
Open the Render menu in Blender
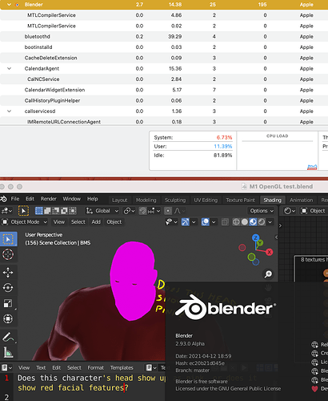(x=49, y=199)
